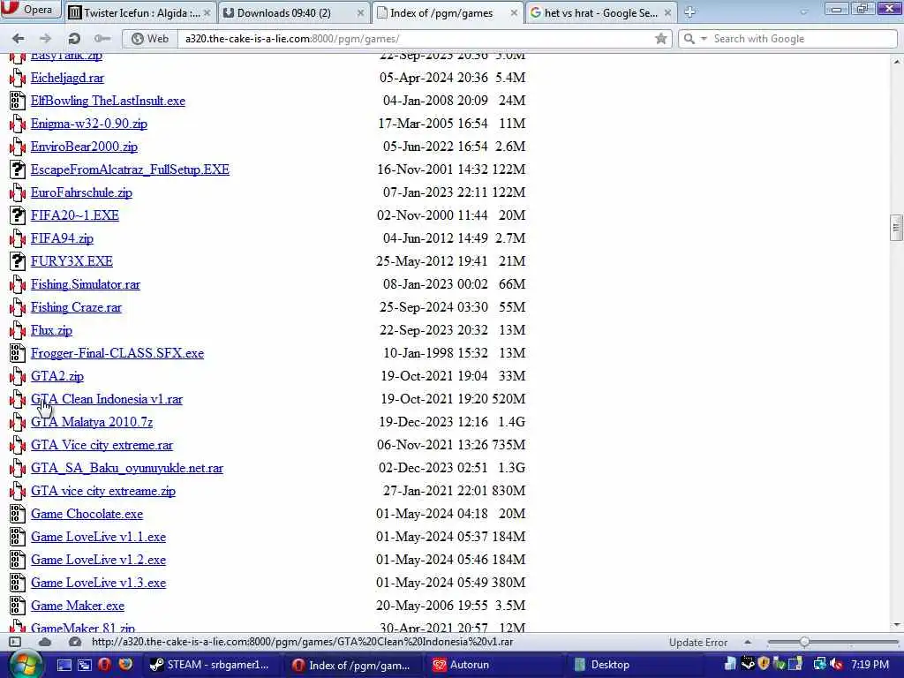Open Fishing.Simulator.rar link
This screenshot has height=678, width=904.
pos(86,284)
